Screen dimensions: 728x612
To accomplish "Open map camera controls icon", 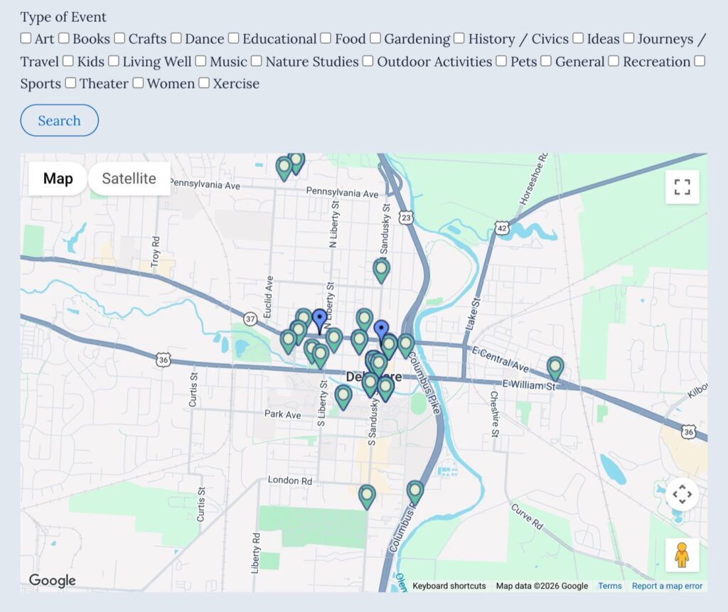I will click(682, 494).
